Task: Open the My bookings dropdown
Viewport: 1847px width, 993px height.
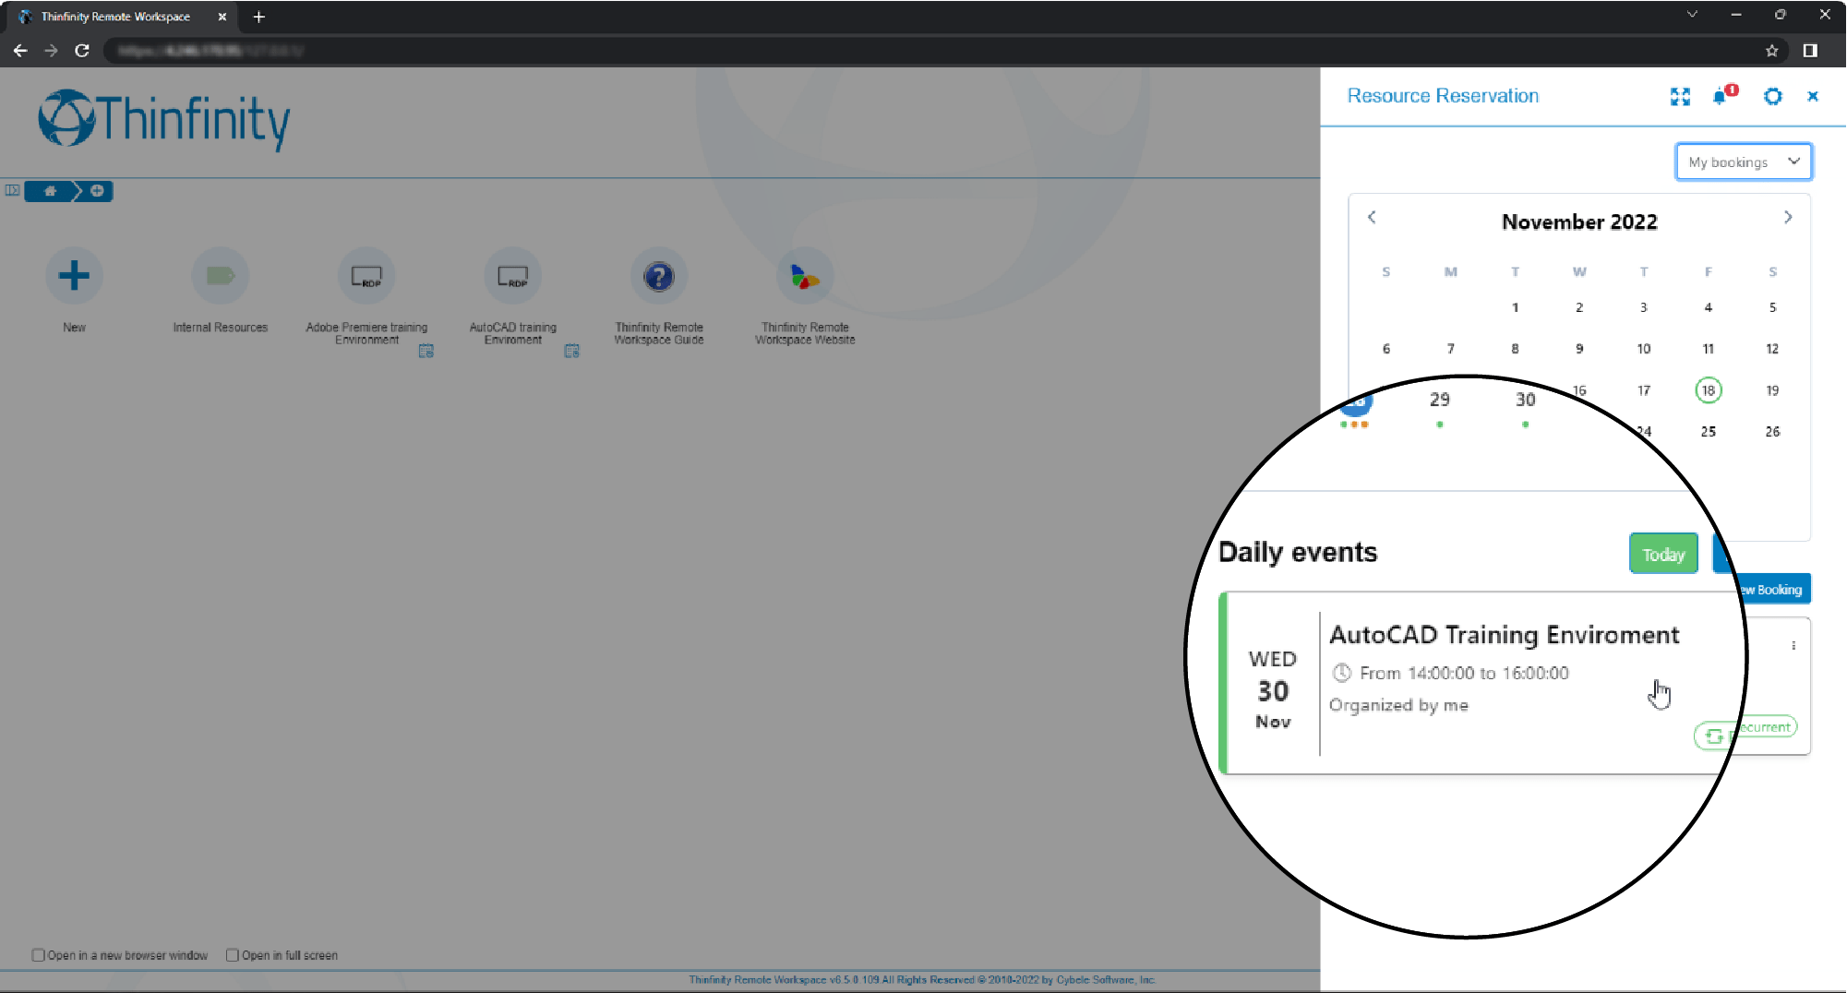Action: pyautogui.click(x=1743, y=162)
